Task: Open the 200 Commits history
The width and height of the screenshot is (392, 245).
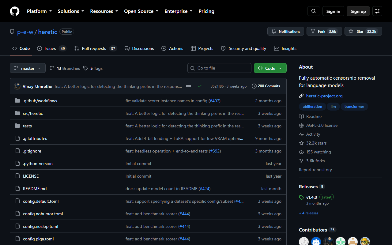Action: tap(266, 86)
